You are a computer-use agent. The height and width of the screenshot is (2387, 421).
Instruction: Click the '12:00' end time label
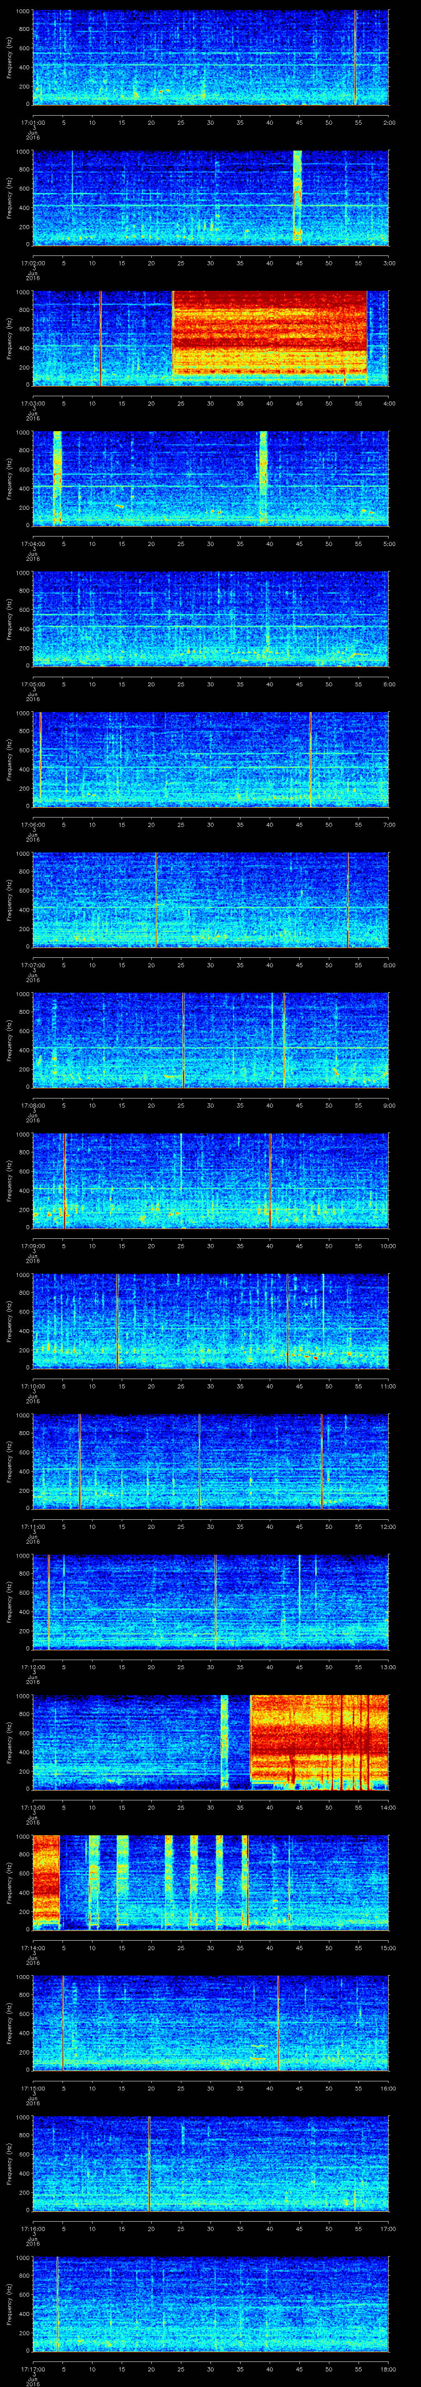pos(388,1526)
